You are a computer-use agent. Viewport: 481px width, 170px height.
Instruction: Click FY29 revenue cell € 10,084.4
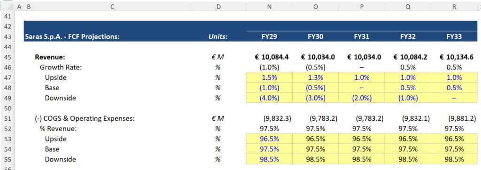pos(269,57)
